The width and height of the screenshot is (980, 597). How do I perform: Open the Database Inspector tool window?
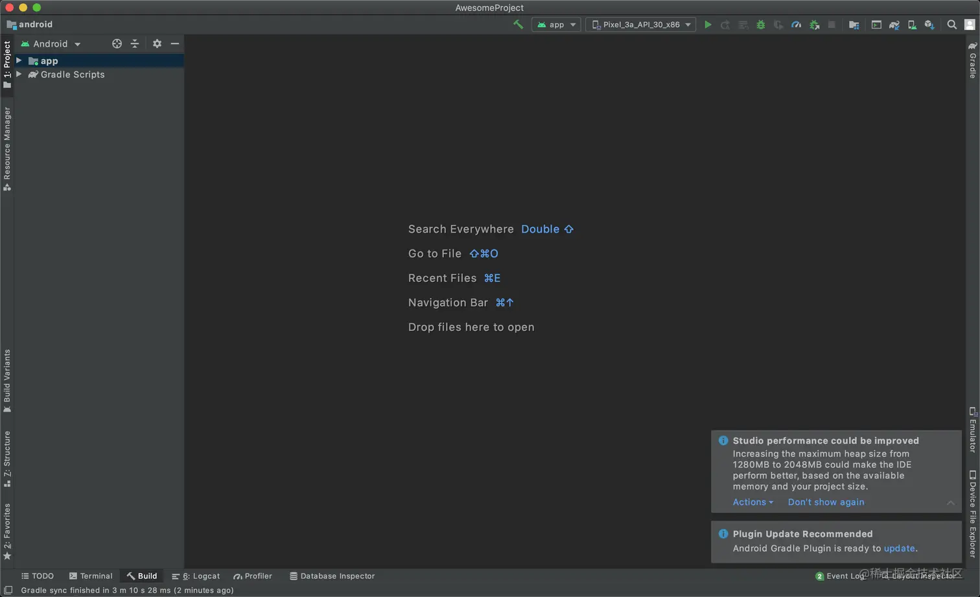pos(332,576)
